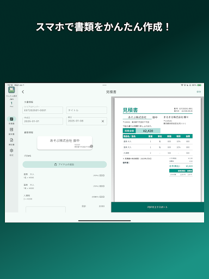The width and height of the screenshot is (209, 279).
Task: Click the あそぶ株式会社 recipient name in preview
Action: 137,117
